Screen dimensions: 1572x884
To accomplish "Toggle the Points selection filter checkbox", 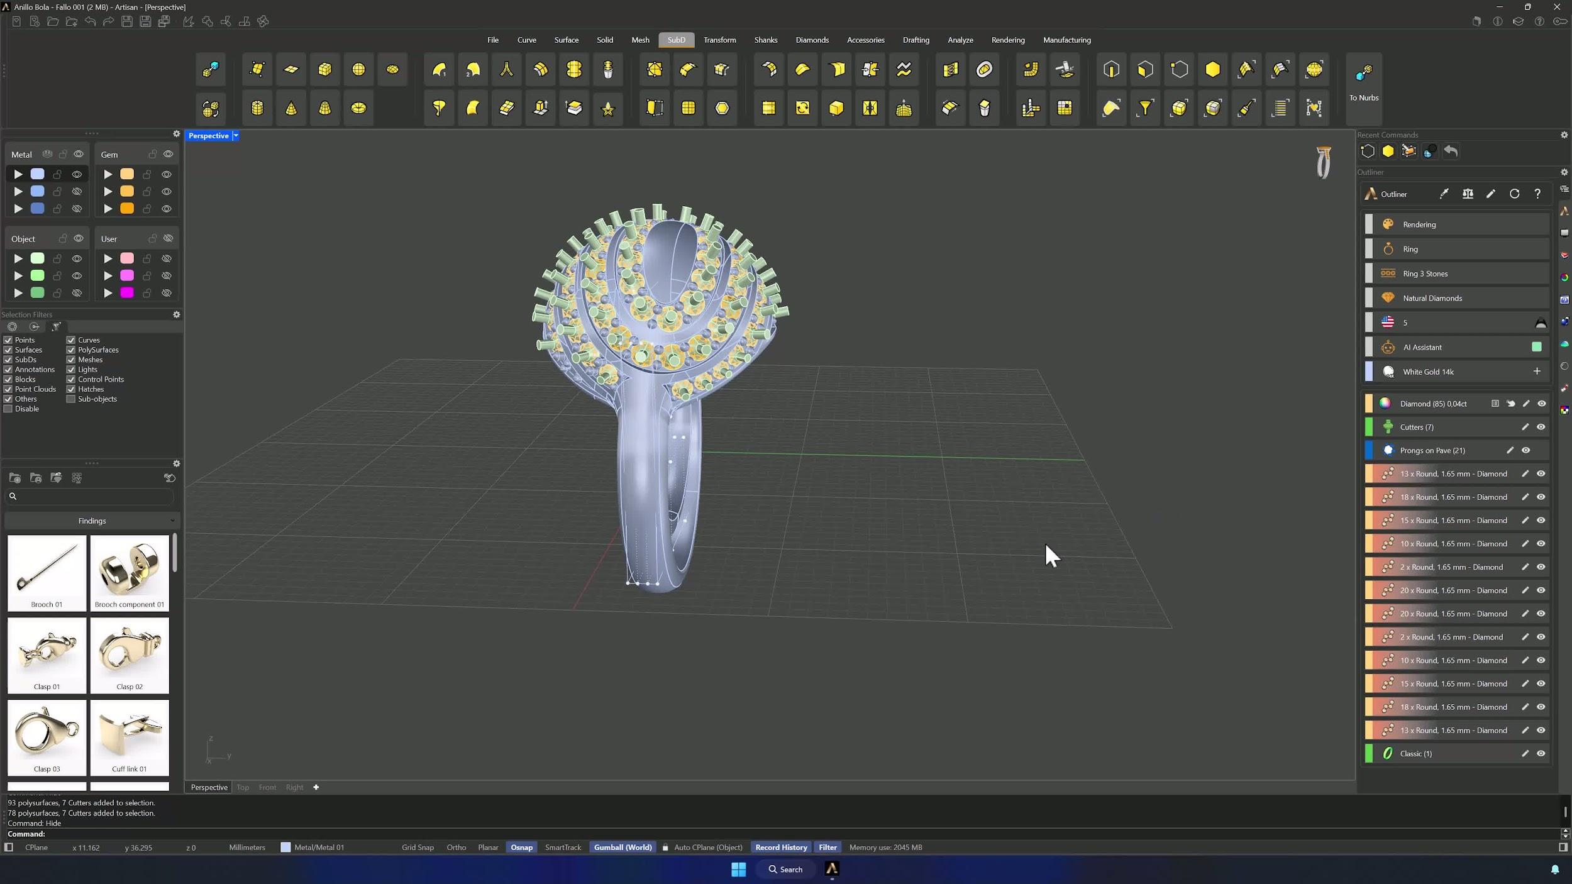I will click(8, 340).
